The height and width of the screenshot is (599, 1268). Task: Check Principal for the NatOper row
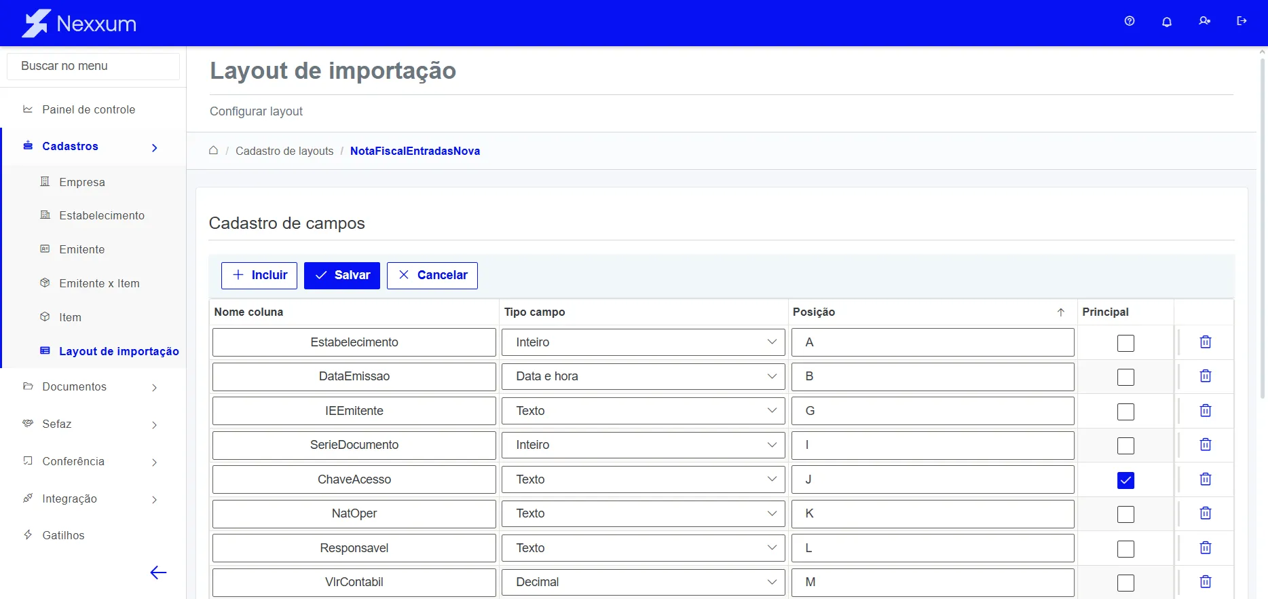click(1125, 515)
